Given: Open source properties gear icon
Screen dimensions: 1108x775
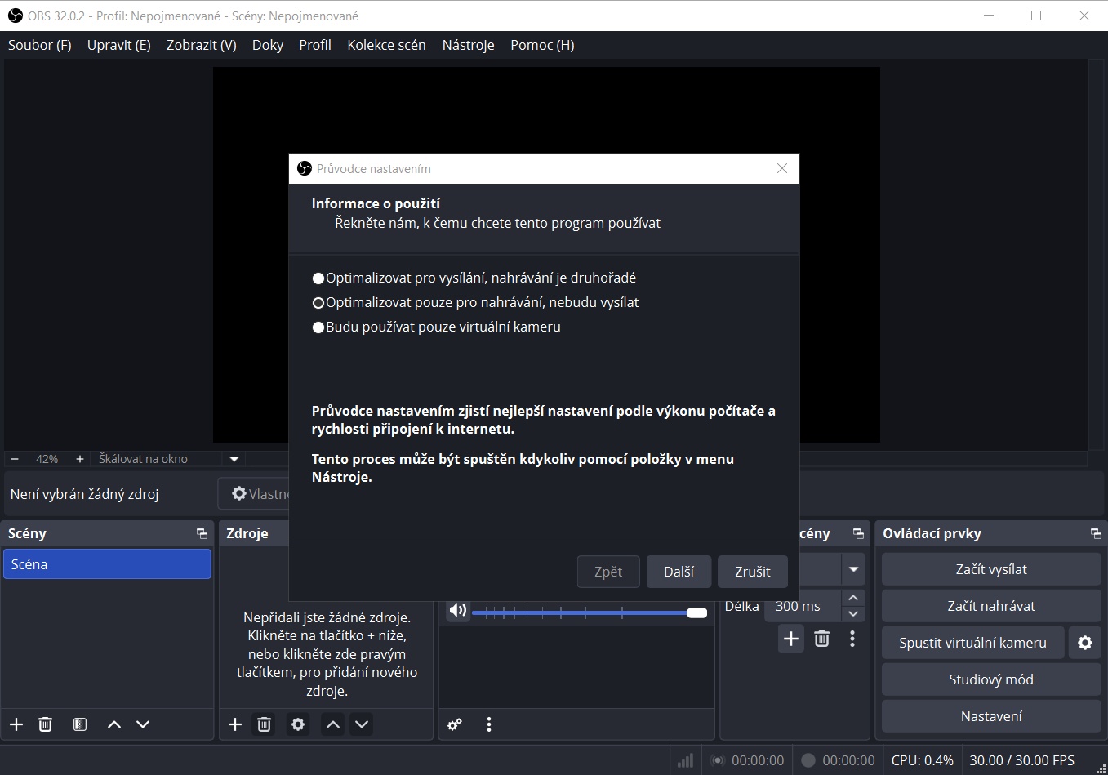Looking at the screenshot, I should click(298, 724).
